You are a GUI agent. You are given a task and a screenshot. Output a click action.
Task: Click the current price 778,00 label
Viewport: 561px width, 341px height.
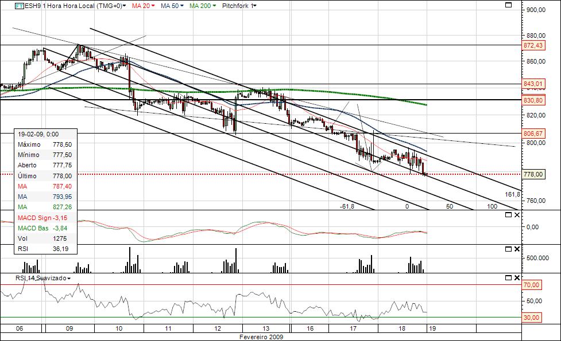(x=533, y=174)
